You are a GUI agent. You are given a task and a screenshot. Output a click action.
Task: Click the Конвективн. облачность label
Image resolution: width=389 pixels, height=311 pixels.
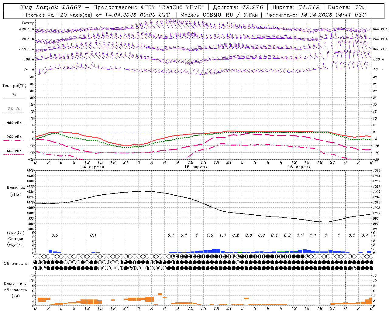tap(15, 287)
